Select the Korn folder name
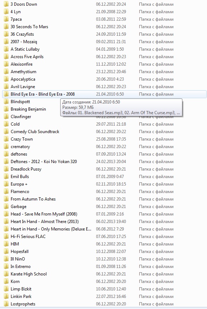This screenshot has height=309, width=207. click(15, 282)
